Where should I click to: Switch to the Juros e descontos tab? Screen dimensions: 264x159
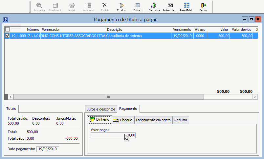point(101,109)
